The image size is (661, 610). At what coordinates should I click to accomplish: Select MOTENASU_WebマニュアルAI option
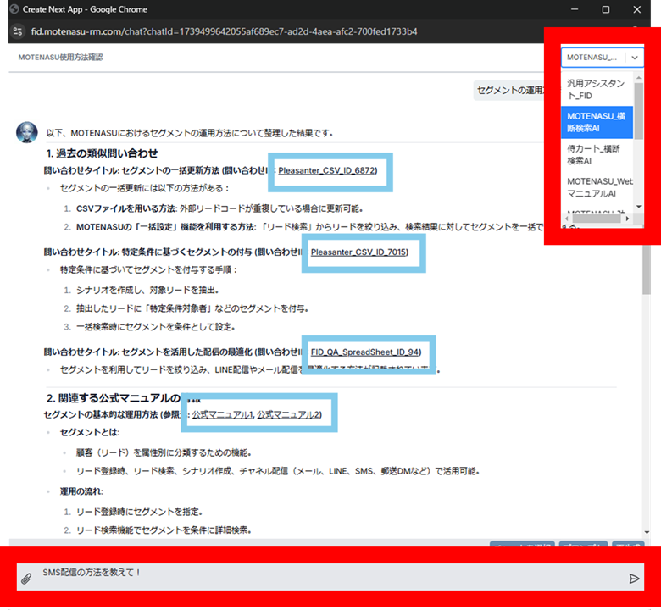tap(597, 187)
